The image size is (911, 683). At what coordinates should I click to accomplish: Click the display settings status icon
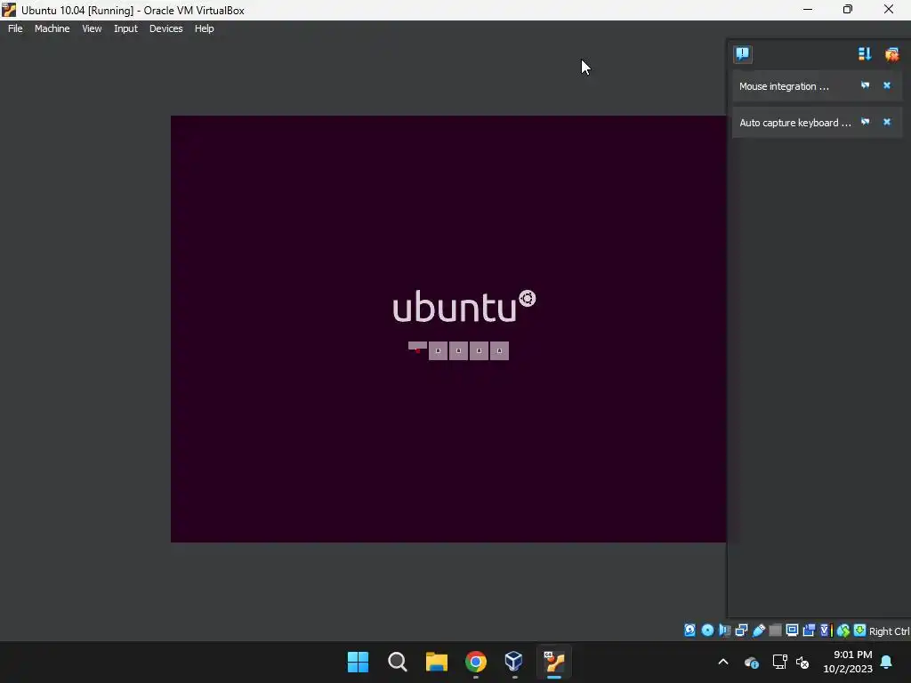coord(792,631)
